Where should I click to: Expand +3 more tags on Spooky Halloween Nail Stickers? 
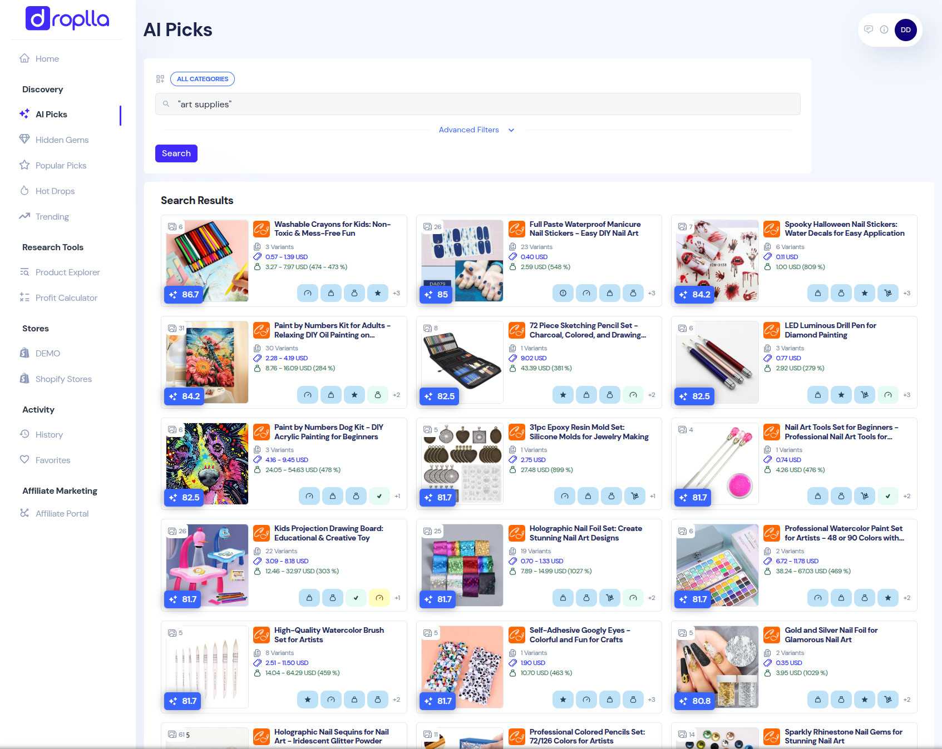(x=906, y=293)
